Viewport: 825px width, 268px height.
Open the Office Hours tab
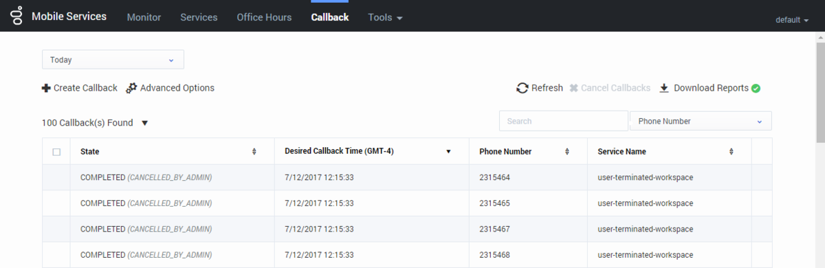coord(264,17)
